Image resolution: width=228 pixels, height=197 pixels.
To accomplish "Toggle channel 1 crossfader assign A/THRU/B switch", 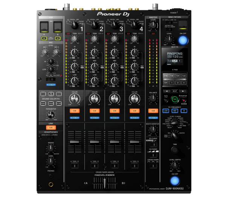I will coord(75,166).
